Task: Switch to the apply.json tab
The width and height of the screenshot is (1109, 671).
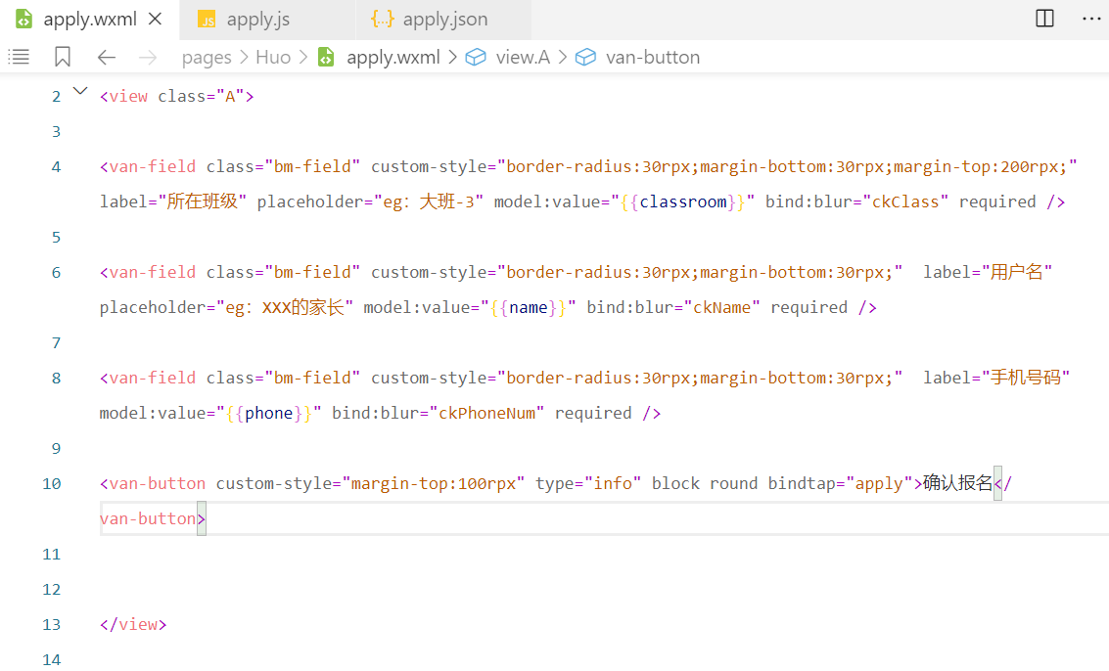Action: pos(444,20)
